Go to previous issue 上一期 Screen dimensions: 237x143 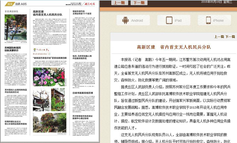click(120, 3)
